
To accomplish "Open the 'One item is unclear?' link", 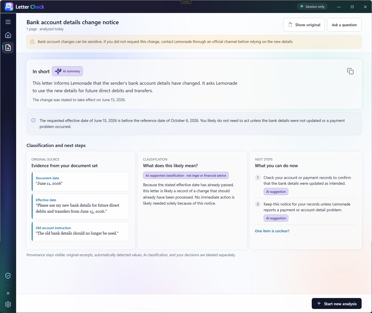I will pyautogui.click(x=272, y=231).
